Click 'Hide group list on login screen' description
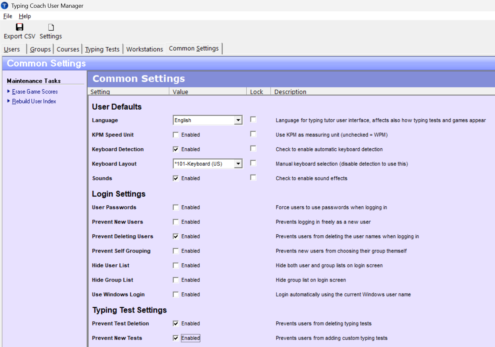Viewport: 495px width, 347px height. tap(311, 280)
